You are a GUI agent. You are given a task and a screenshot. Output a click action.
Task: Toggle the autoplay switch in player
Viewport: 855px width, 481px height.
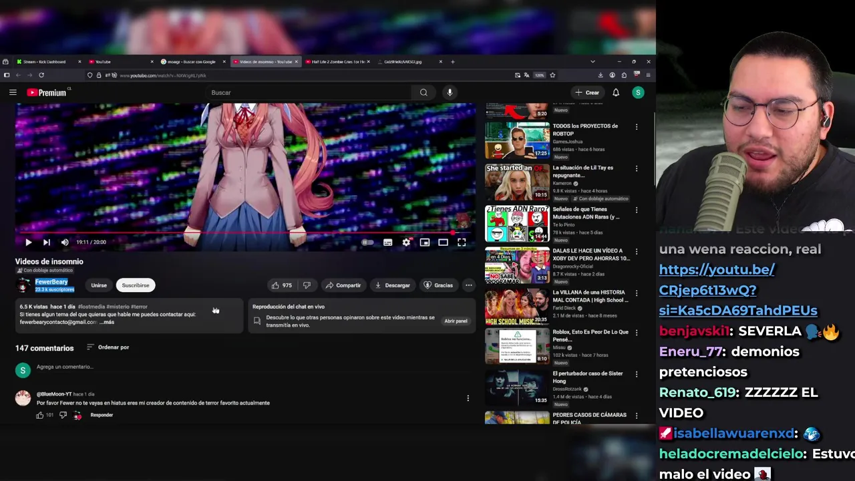click(x=367, y=243)
